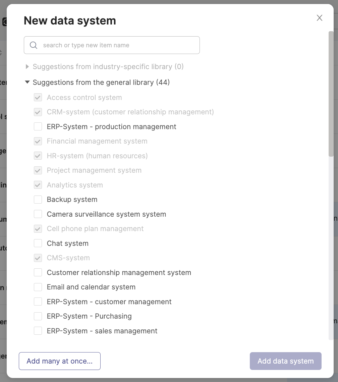Expand industry-specific library suggestions
Image resolution: width=338 pixels, height=382 pixels.
click(27, 66)
